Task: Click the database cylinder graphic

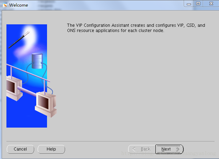Action: [37, 61]
